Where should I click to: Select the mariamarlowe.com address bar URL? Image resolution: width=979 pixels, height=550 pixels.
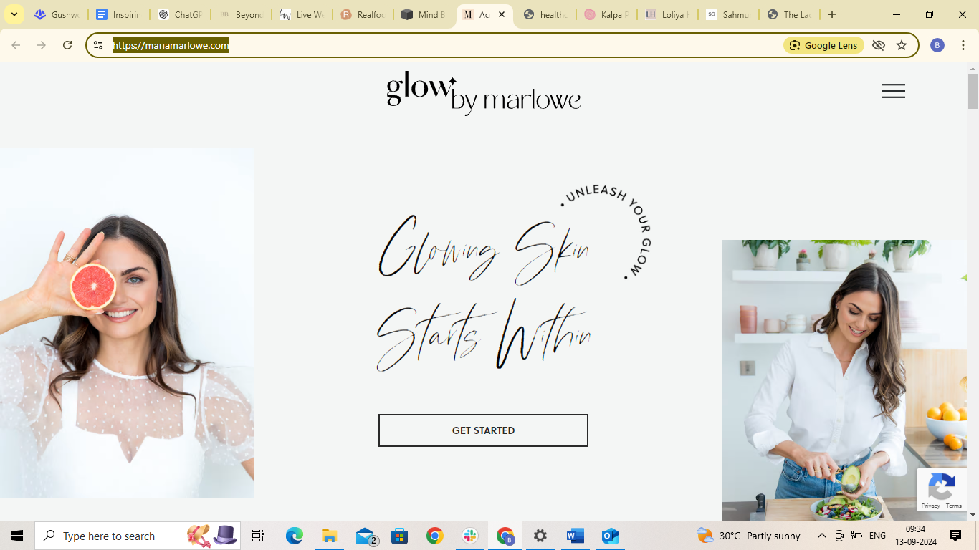171,45
